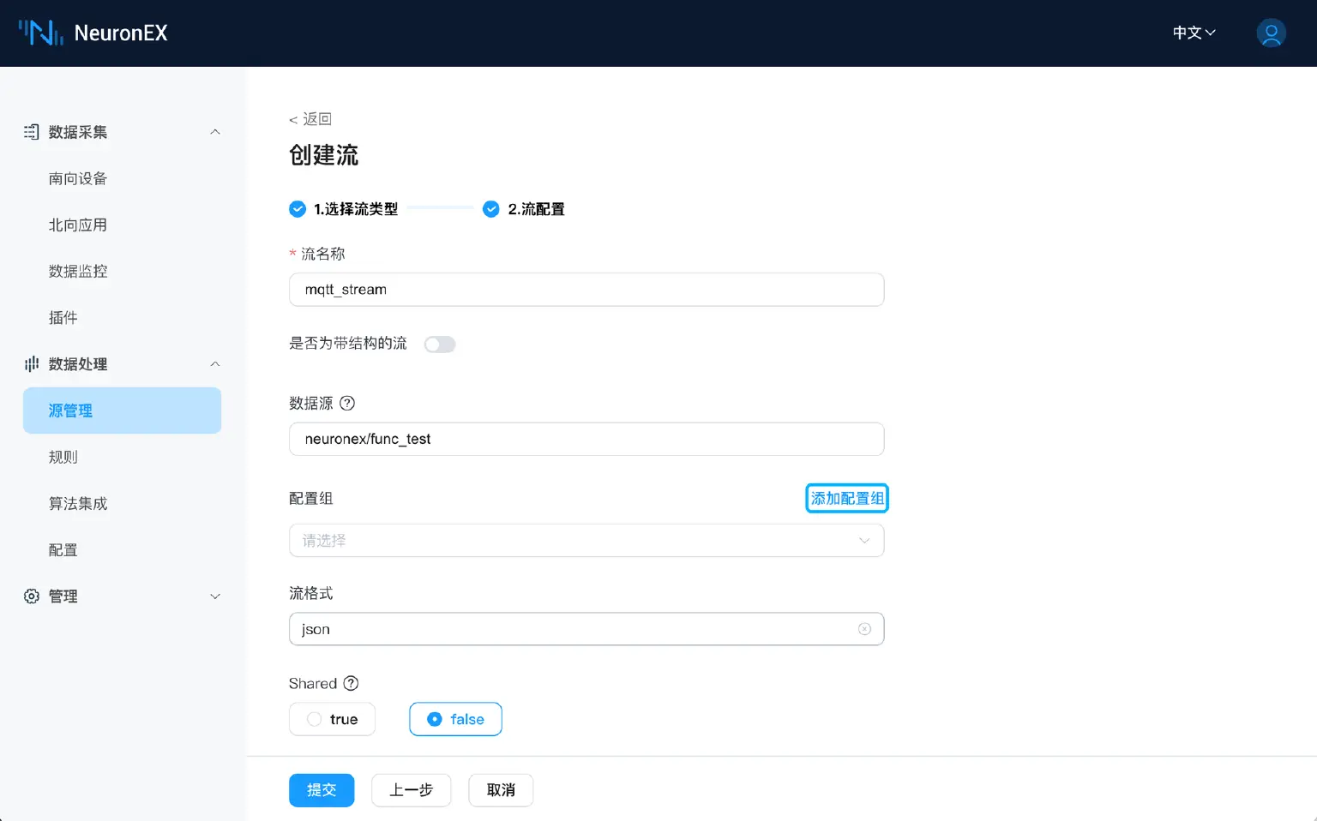
Task: Open the user avatar menu
Action: coord(1271,33)
